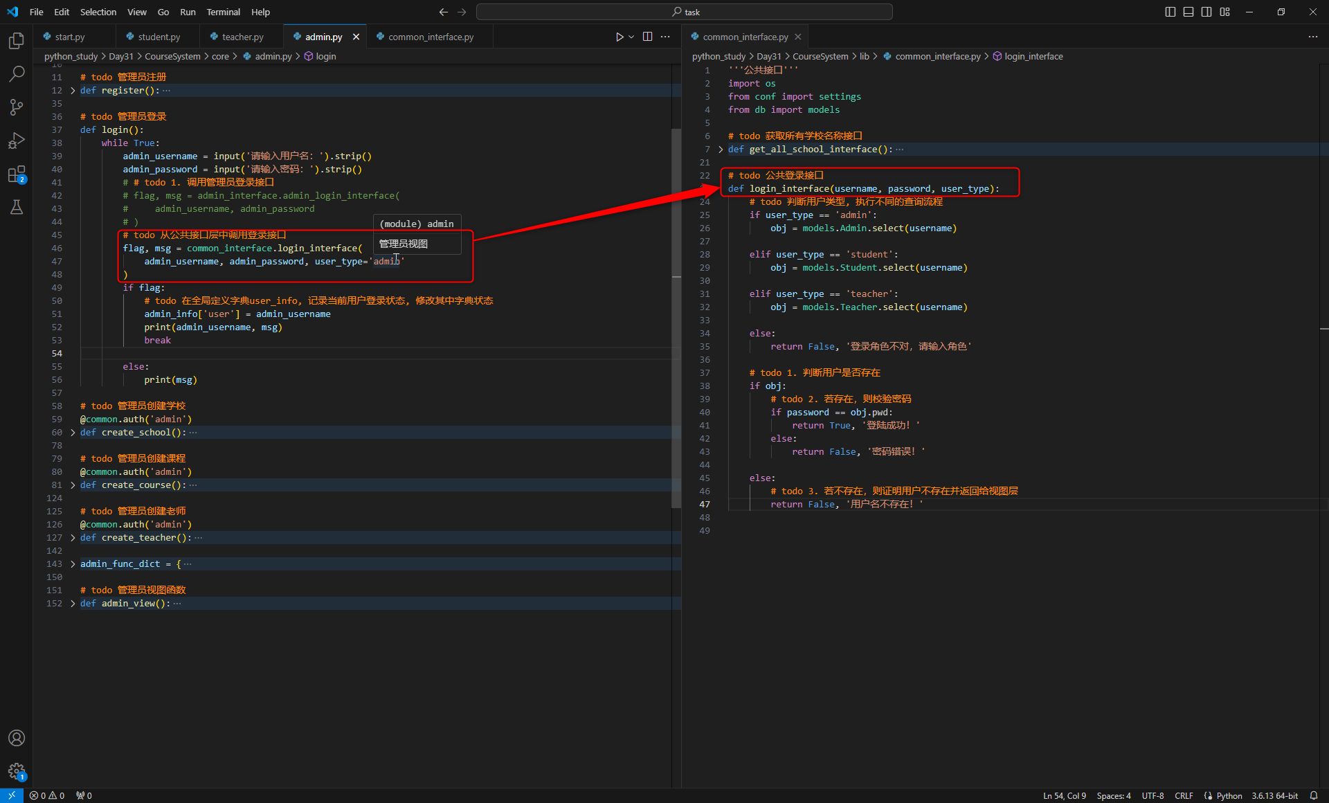
Task: Toggle the panel layout button
Action: 1188,12
